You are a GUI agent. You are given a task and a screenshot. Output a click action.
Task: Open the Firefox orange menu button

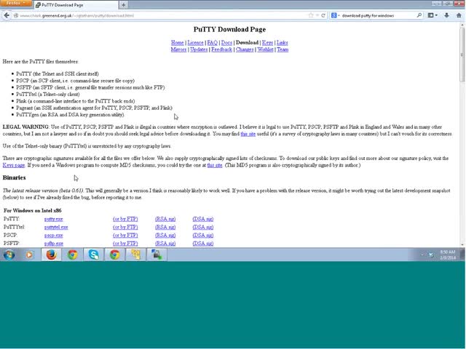15,3
